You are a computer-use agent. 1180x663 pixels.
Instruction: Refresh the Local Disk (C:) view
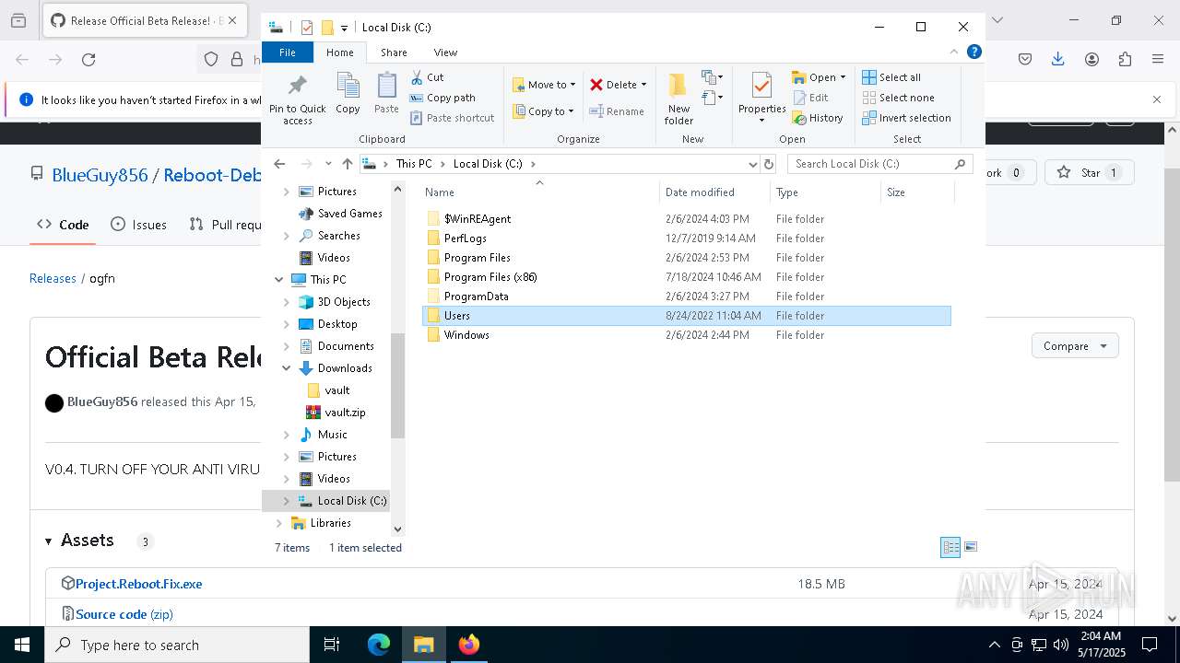(769, 164)
